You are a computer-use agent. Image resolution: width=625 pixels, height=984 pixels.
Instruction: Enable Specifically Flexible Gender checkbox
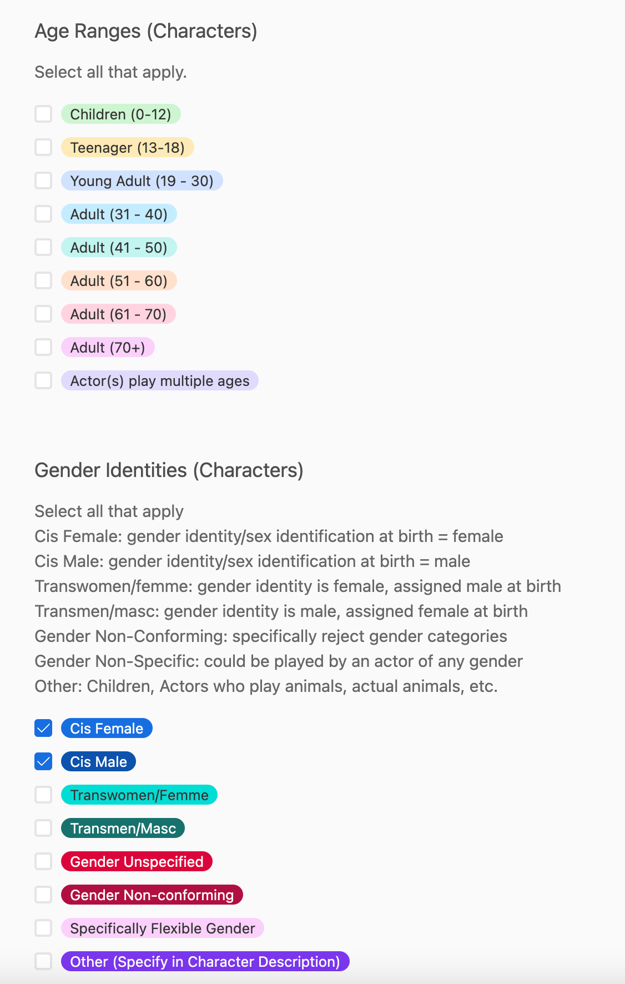(43, 928)
